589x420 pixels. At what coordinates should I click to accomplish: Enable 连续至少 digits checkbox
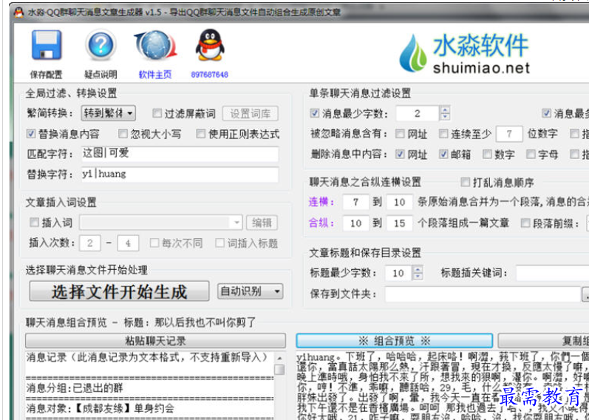(443, 134)
